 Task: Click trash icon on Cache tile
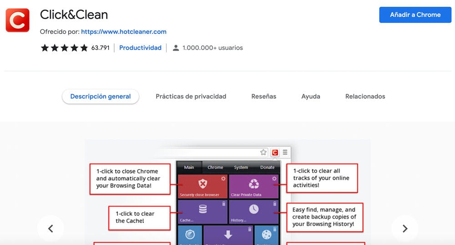click(x=224, y=204)
